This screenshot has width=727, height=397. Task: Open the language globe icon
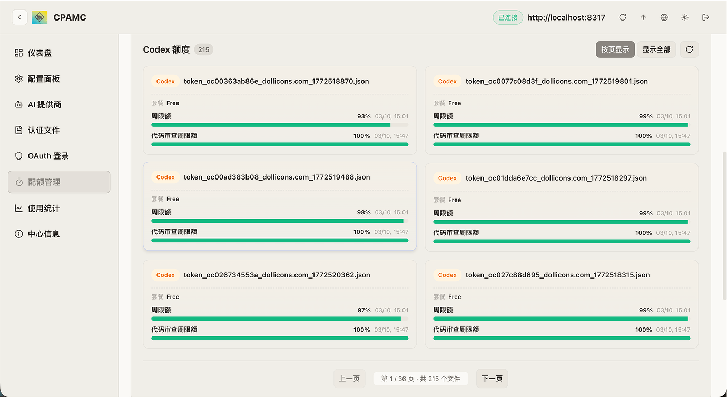664,17
